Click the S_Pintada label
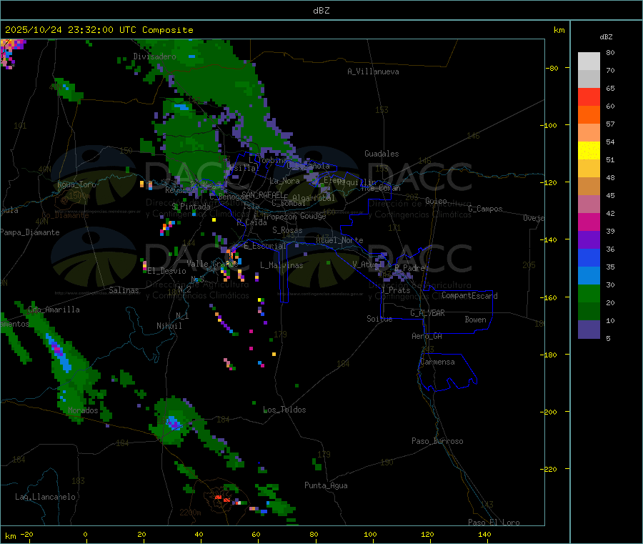Screen dimensions: 643x544 pyautogui.click(x=191, y=207)
